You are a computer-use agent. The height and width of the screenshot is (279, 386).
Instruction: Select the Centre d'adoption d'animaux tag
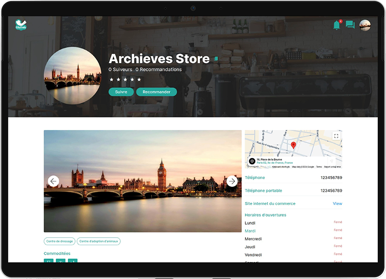[99, 241]
